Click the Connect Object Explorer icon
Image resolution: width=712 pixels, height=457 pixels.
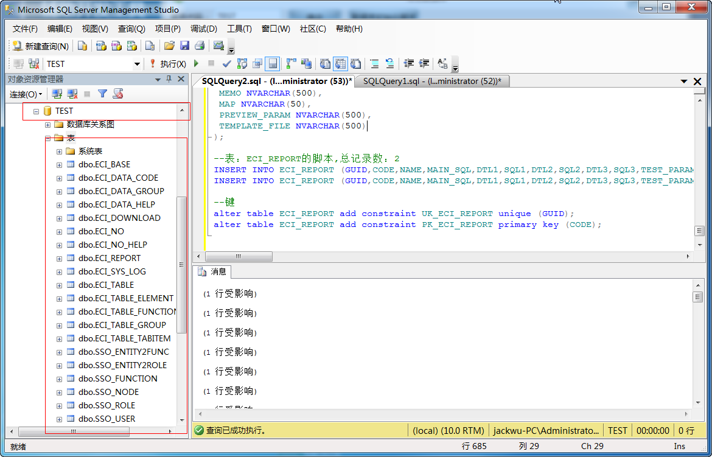coord(57,94)
